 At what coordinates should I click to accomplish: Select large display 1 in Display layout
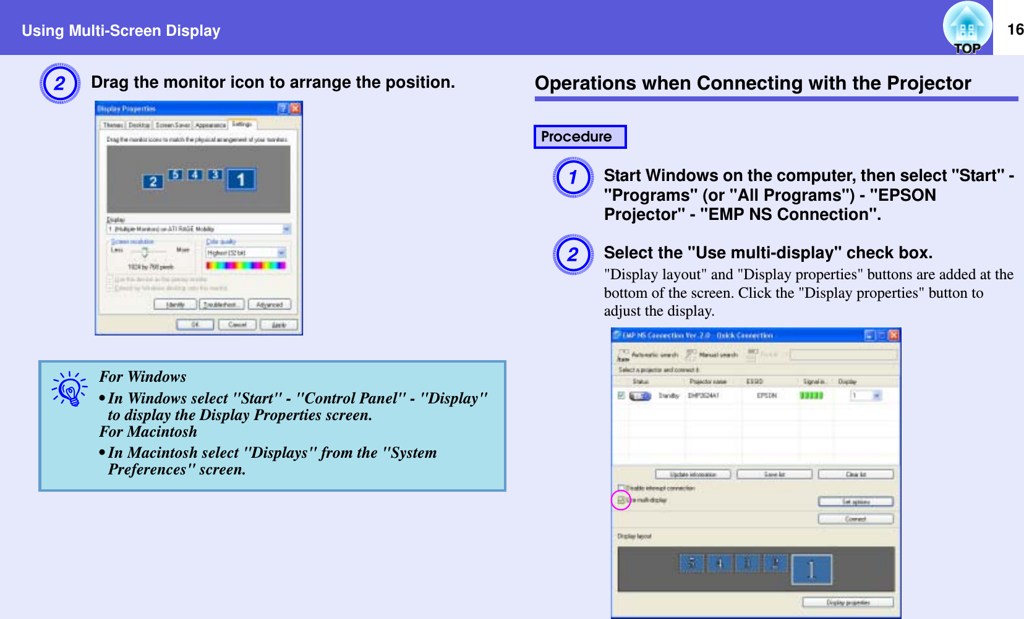click(811, 569)
